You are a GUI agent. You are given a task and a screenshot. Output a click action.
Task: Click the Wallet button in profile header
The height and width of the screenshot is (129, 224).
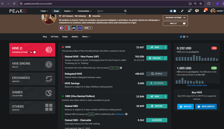175,23
